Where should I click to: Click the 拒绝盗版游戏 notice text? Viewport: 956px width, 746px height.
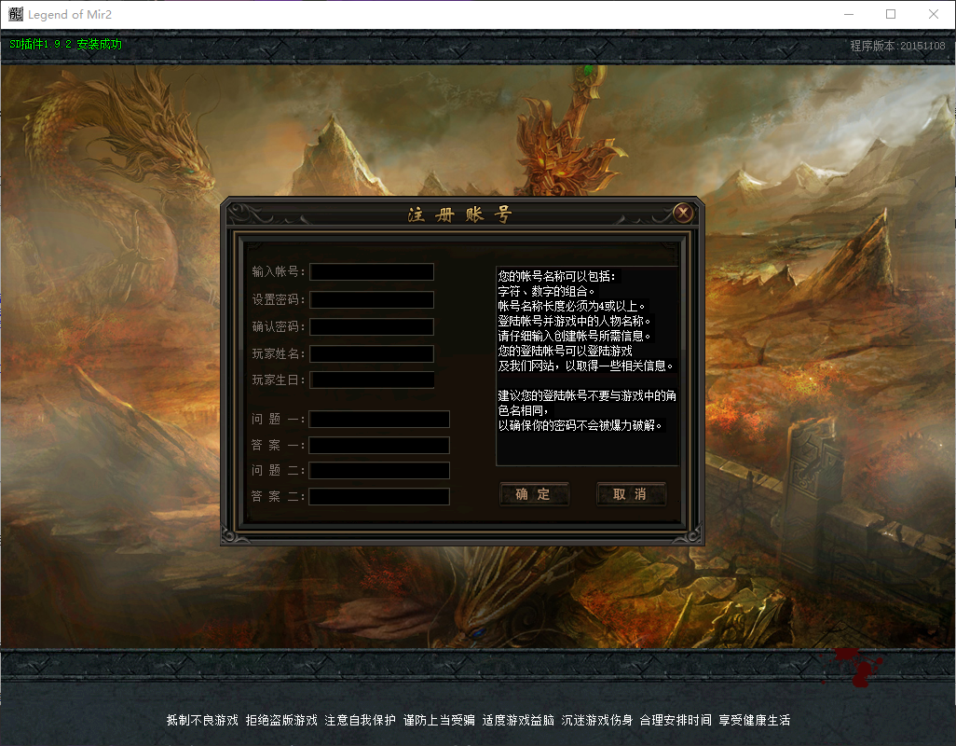tap(281, 721)
